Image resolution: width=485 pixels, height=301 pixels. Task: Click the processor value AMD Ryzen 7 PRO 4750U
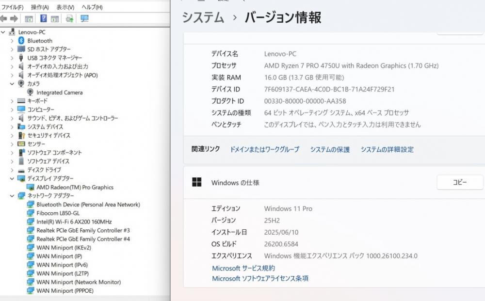tap(351, 66)
